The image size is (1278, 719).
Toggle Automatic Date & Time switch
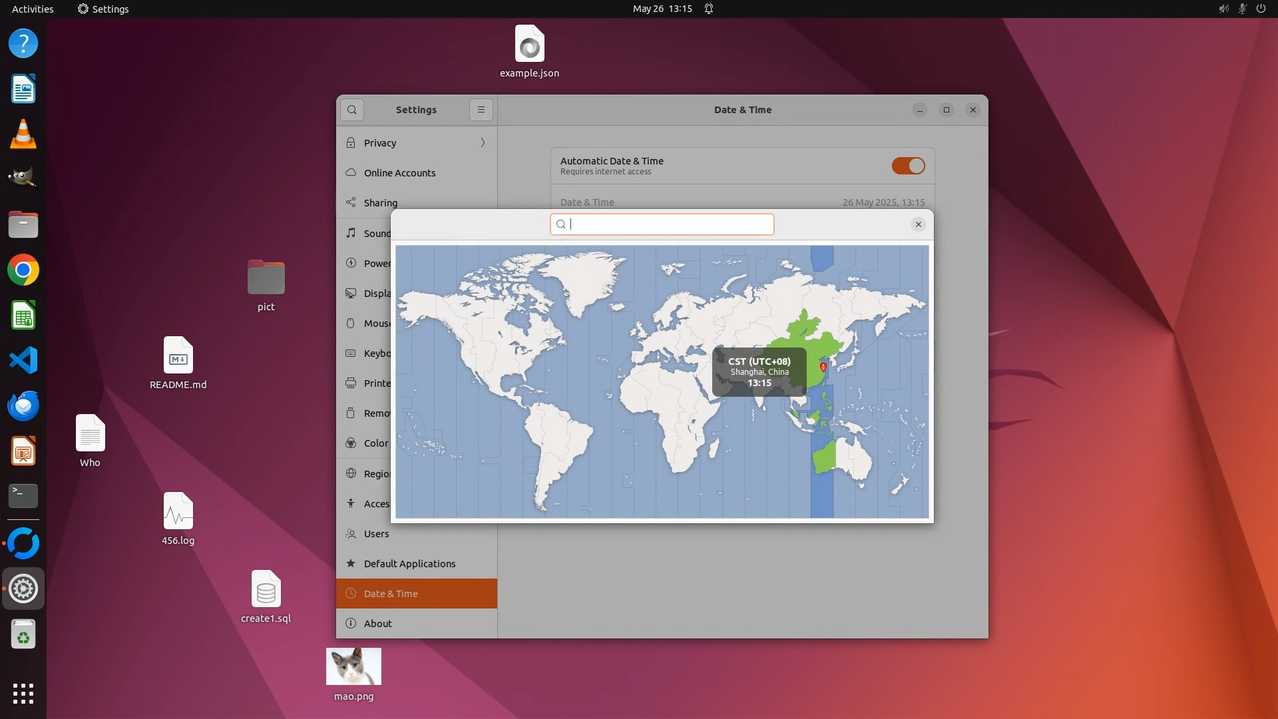[908, 166]
